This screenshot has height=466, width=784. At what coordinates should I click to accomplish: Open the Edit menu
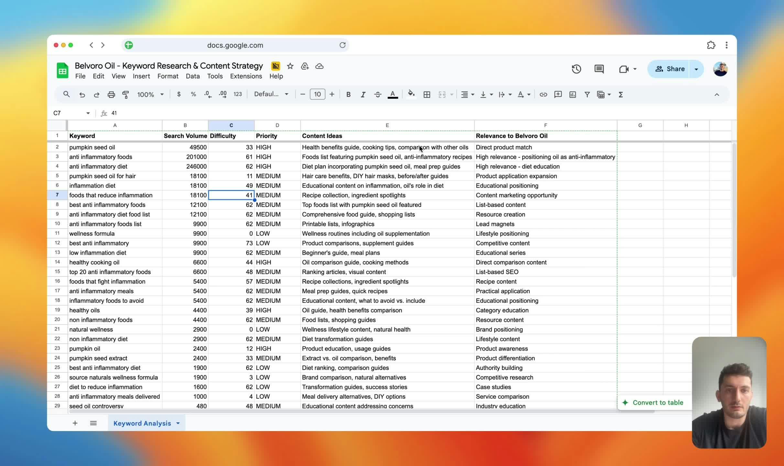click(98, 76)
